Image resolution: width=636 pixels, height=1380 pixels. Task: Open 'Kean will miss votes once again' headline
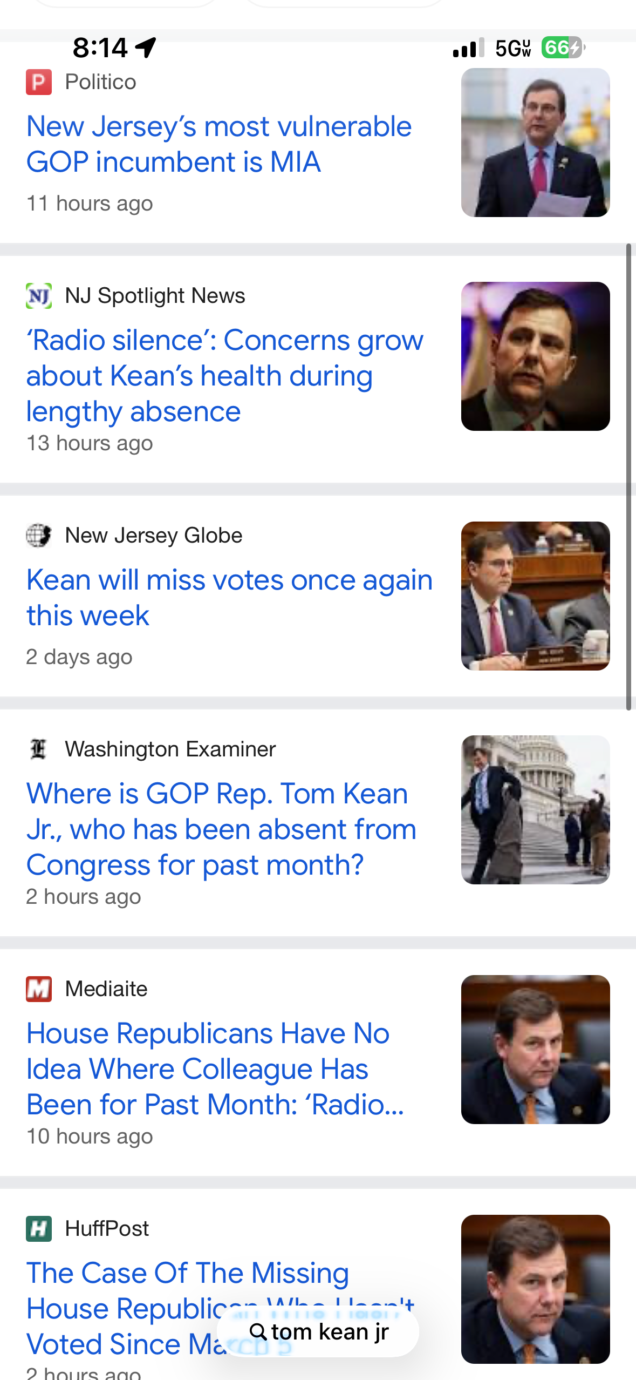point(229,598)
